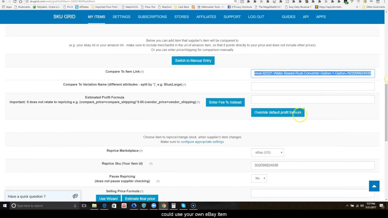Open Windows Start menu
This screenshot has height=218, width=388.
click(5, 206)
